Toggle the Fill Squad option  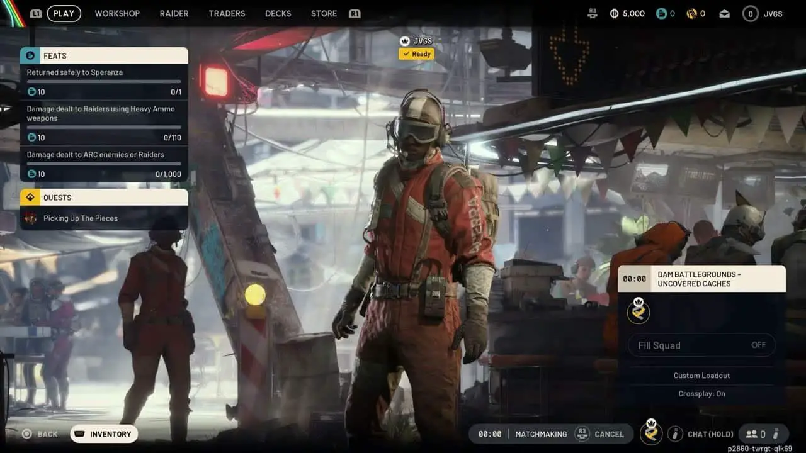coord(701,345)
